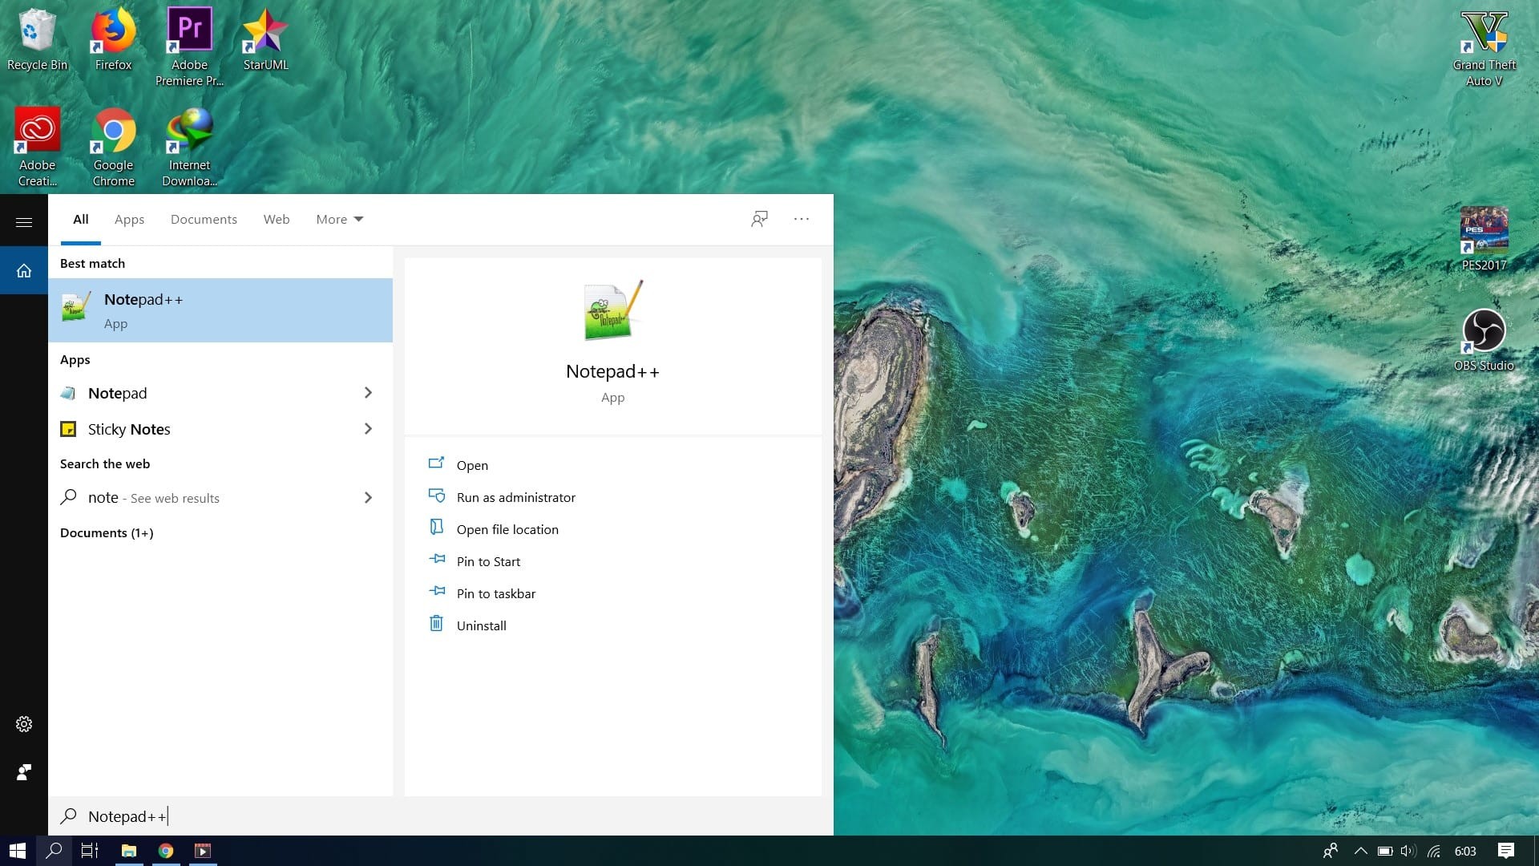This screenshot has height=866, width=1539.
Task: Click the search box containing Notepad++
Action: pos(441,816)
